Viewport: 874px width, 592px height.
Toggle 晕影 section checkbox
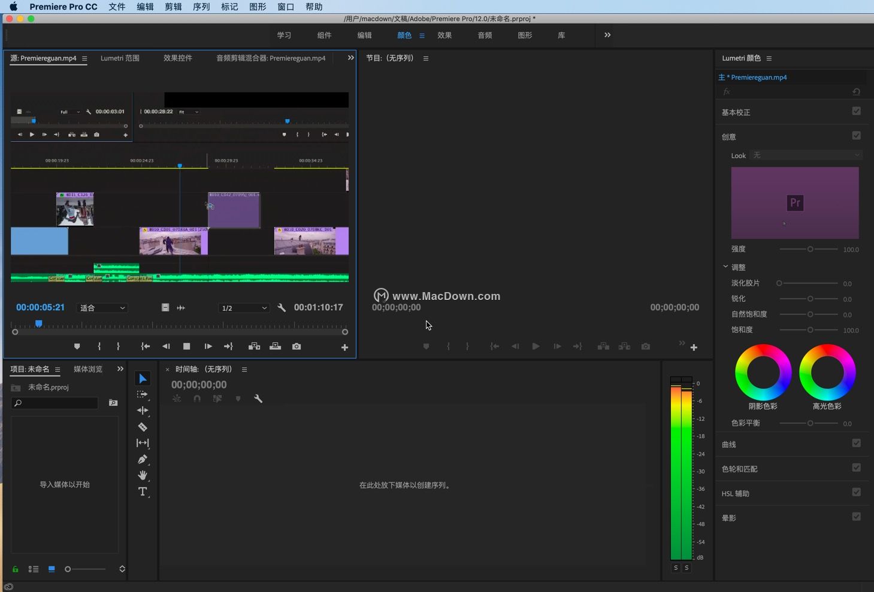(x=856, y=517)
